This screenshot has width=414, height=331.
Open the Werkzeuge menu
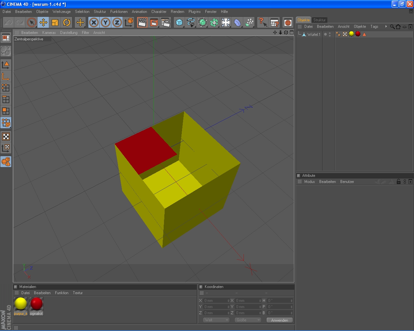(x=61, y=12)
